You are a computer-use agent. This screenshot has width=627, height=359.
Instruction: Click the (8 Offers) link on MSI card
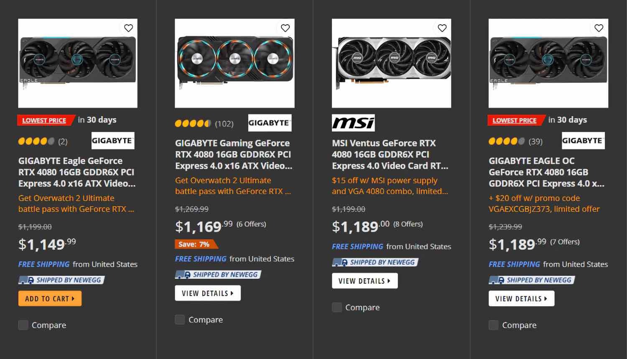408,224
